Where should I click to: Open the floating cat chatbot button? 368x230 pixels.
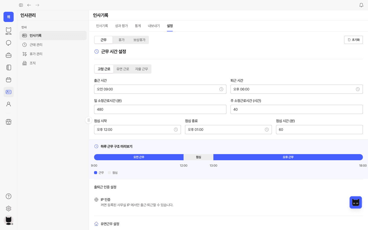click(356, 202)
